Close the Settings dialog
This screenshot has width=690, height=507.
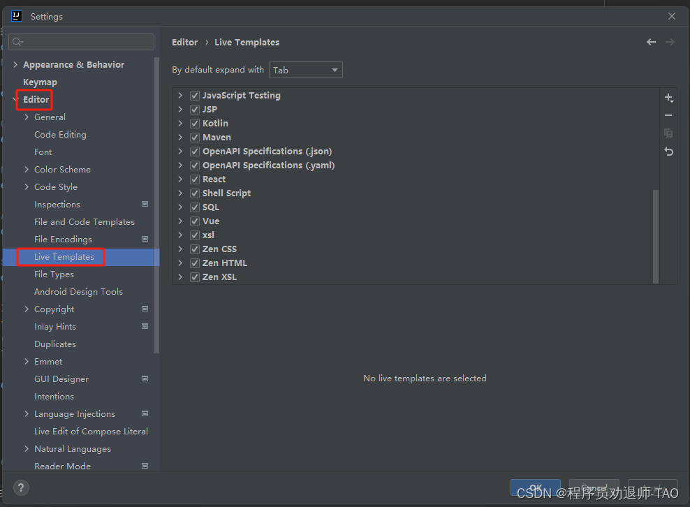[672, 16]
